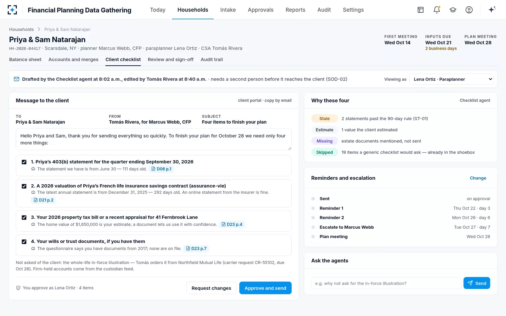Uncheck item 4 wills or trust documents

[24, 242]
